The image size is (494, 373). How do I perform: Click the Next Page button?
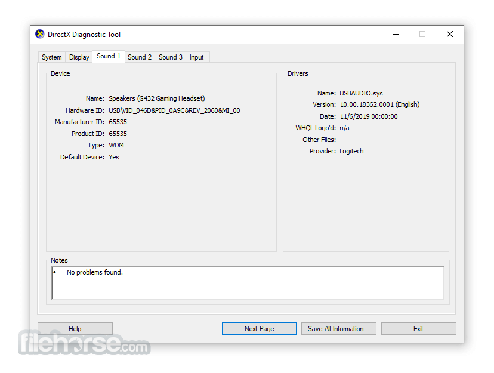260,329
